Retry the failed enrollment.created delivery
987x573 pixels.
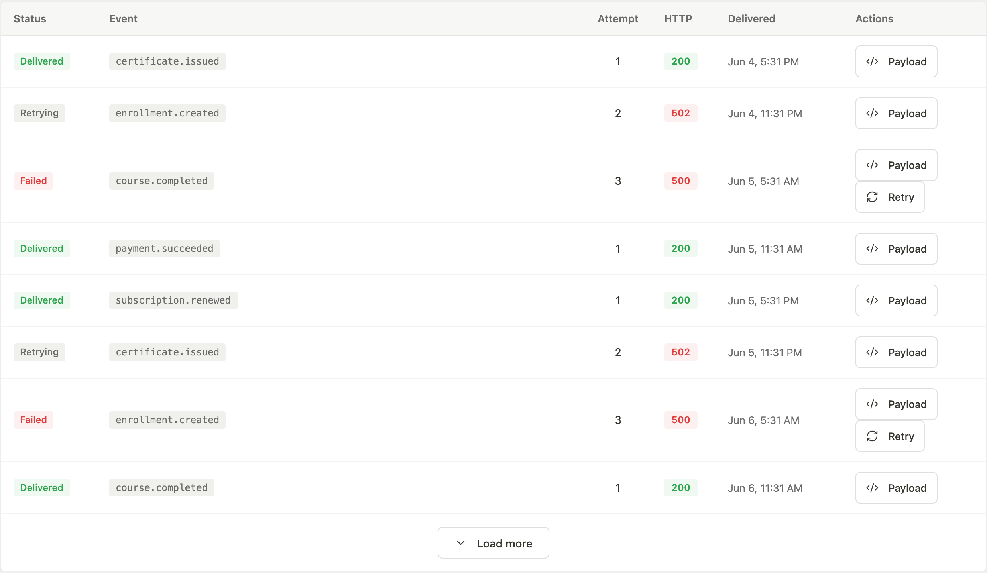click(x=890, y=436)
